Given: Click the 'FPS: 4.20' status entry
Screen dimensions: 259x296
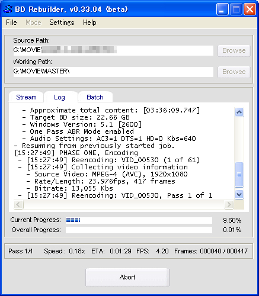Looking at the screenshot, I should tap(152, 251).
